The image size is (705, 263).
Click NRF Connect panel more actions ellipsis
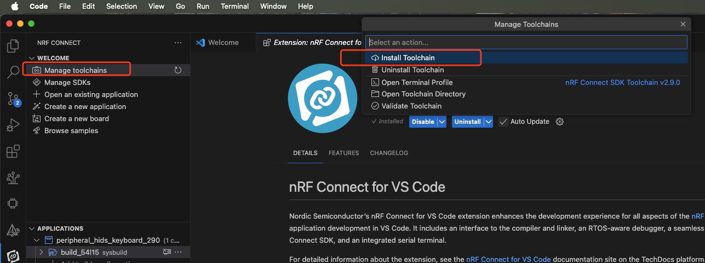pos(177,43)
